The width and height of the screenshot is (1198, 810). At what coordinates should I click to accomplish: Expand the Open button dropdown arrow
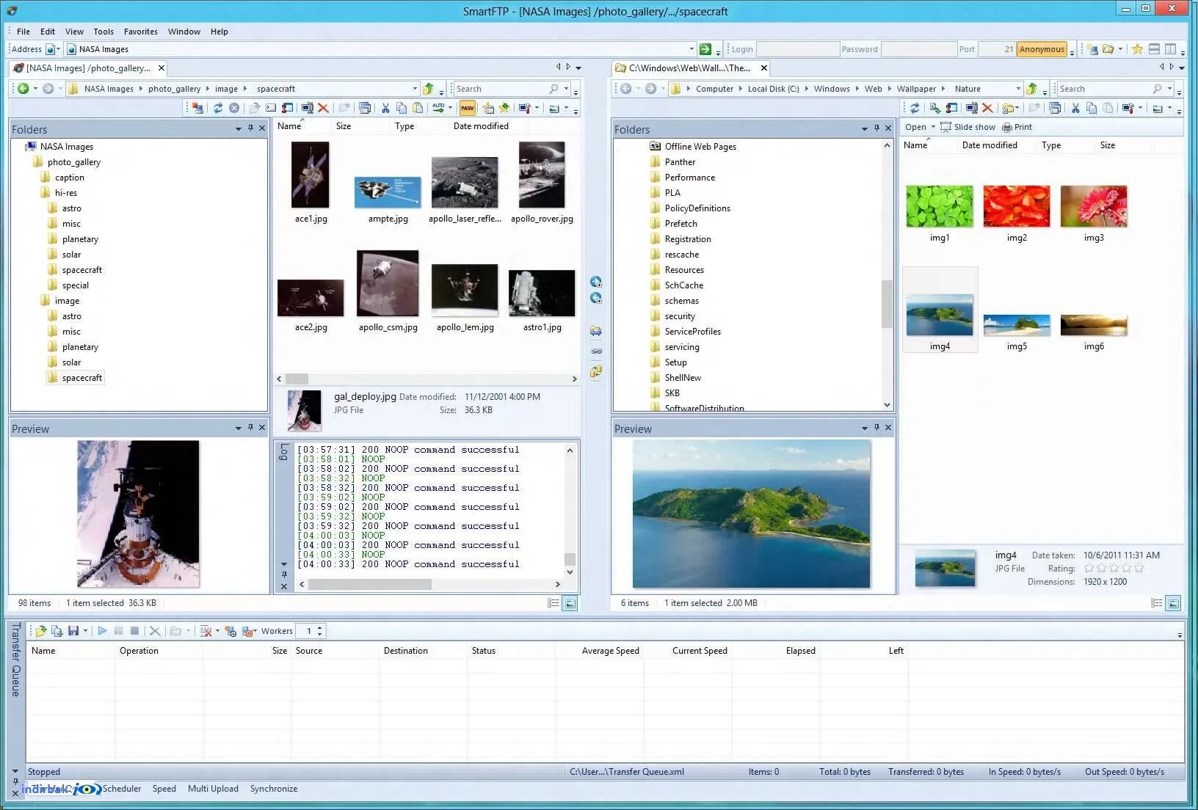[x=933, y=127]
